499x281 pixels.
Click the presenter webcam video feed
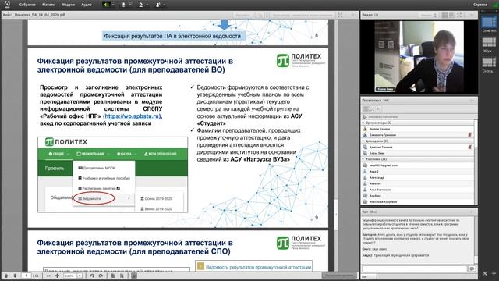pos(419,57)
